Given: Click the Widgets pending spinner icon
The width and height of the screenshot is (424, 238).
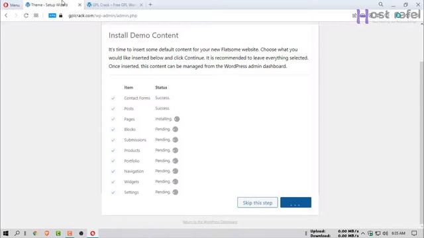Looking at the screenshot, I should tap(175, 182).
